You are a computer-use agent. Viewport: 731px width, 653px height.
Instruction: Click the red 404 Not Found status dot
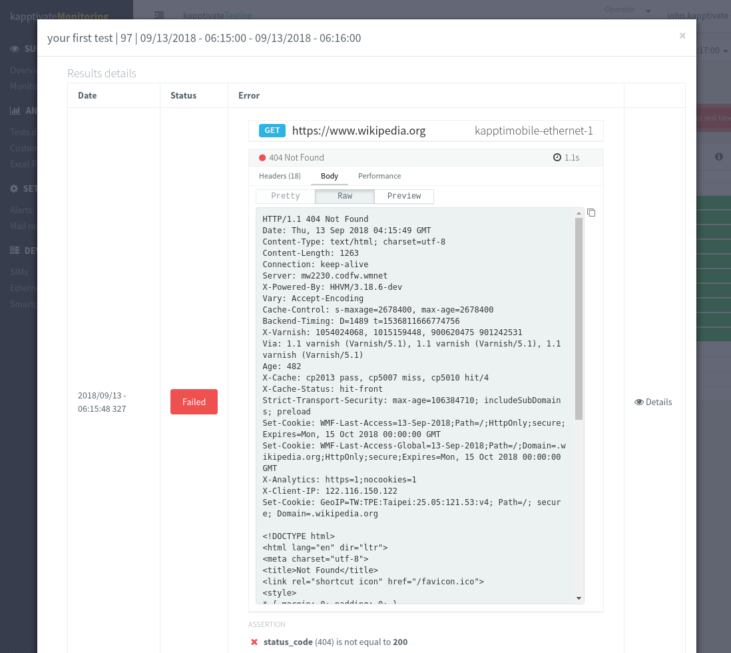point(262,158)
